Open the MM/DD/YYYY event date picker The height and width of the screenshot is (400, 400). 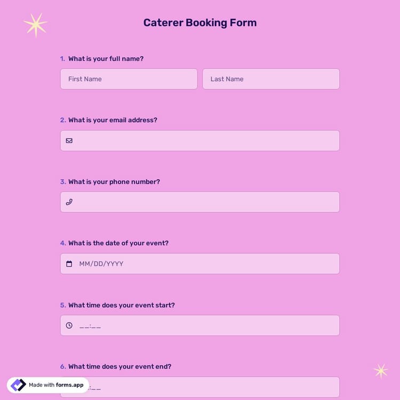click(205, 264)
